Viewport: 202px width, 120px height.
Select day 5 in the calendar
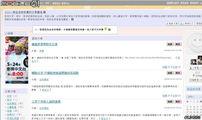(194, 107)
